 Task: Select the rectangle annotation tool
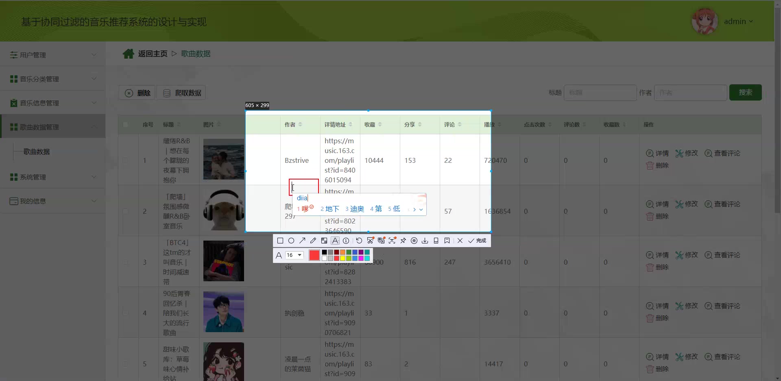pyautogui.click(x=280, y=241)
